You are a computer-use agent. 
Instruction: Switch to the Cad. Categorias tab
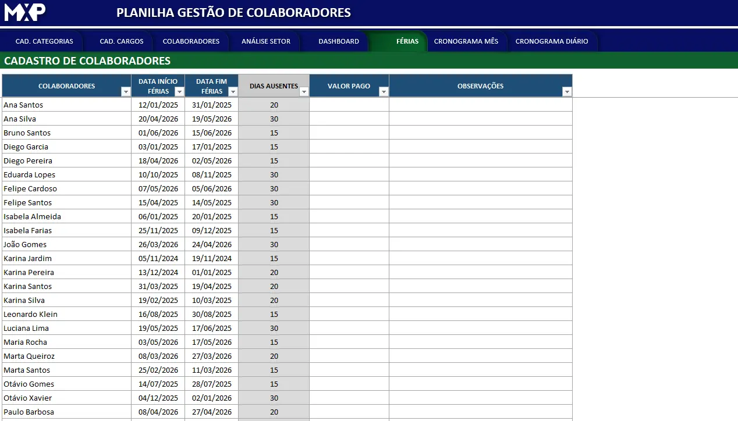pos(44,41)
